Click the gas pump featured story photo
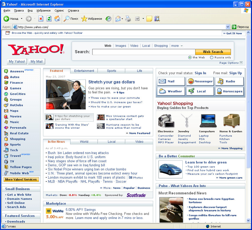Image resolution: width=252 pixels, height=230 pixels. click(66, 95)
